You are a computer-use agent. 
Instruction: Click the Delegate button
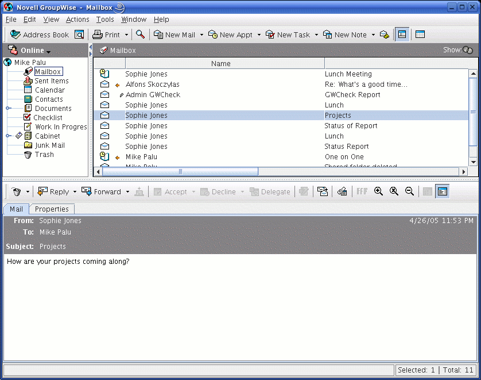270,191
